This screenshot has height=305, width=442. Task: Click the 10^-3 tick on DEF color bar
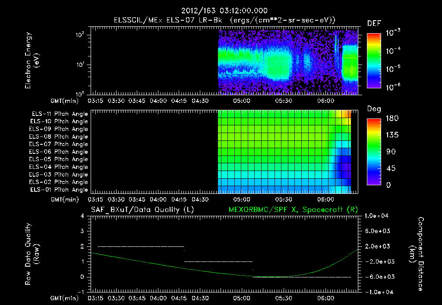coord(393,33)
